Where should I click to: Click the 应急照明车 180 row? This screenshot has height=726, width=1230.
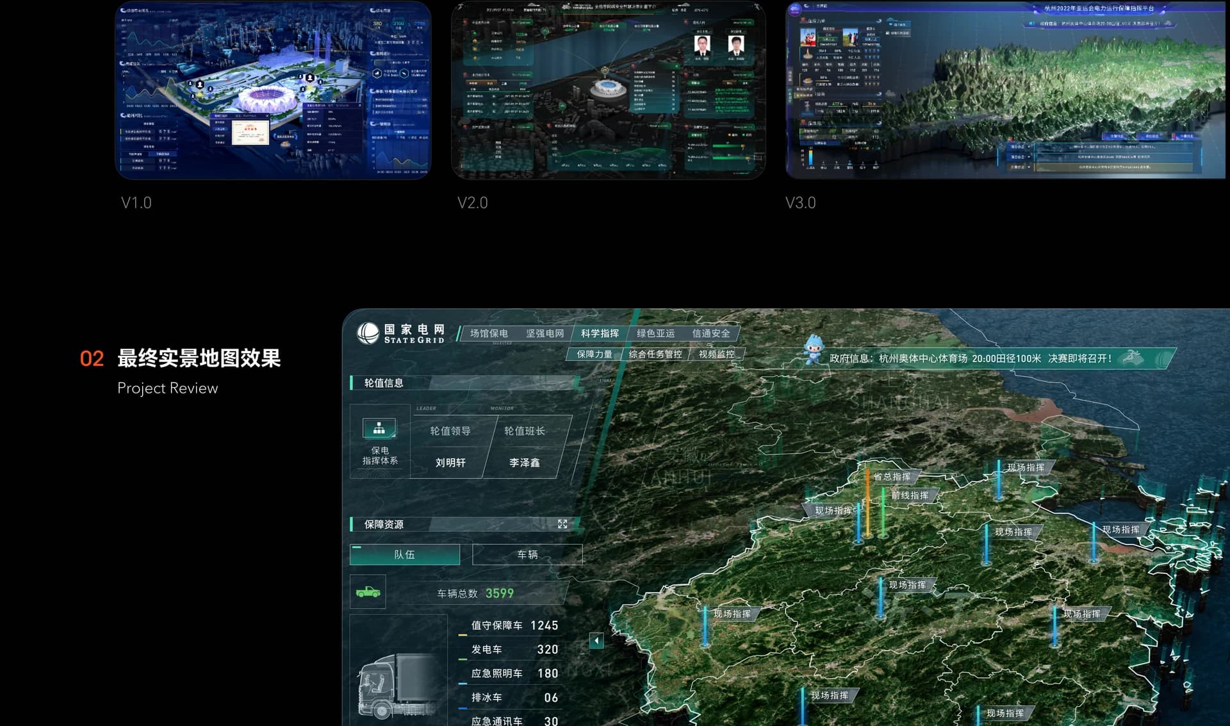click(509, 673)
